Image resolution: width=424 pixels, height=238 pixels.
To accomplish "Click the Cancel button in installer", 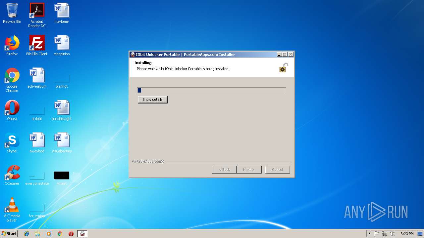I will [x=278, y=170].
